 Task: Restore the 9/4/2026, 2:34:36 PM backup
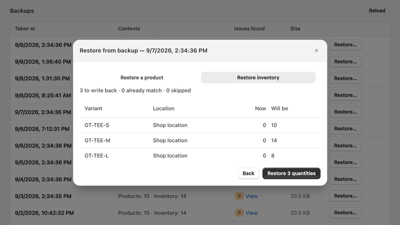345,179
